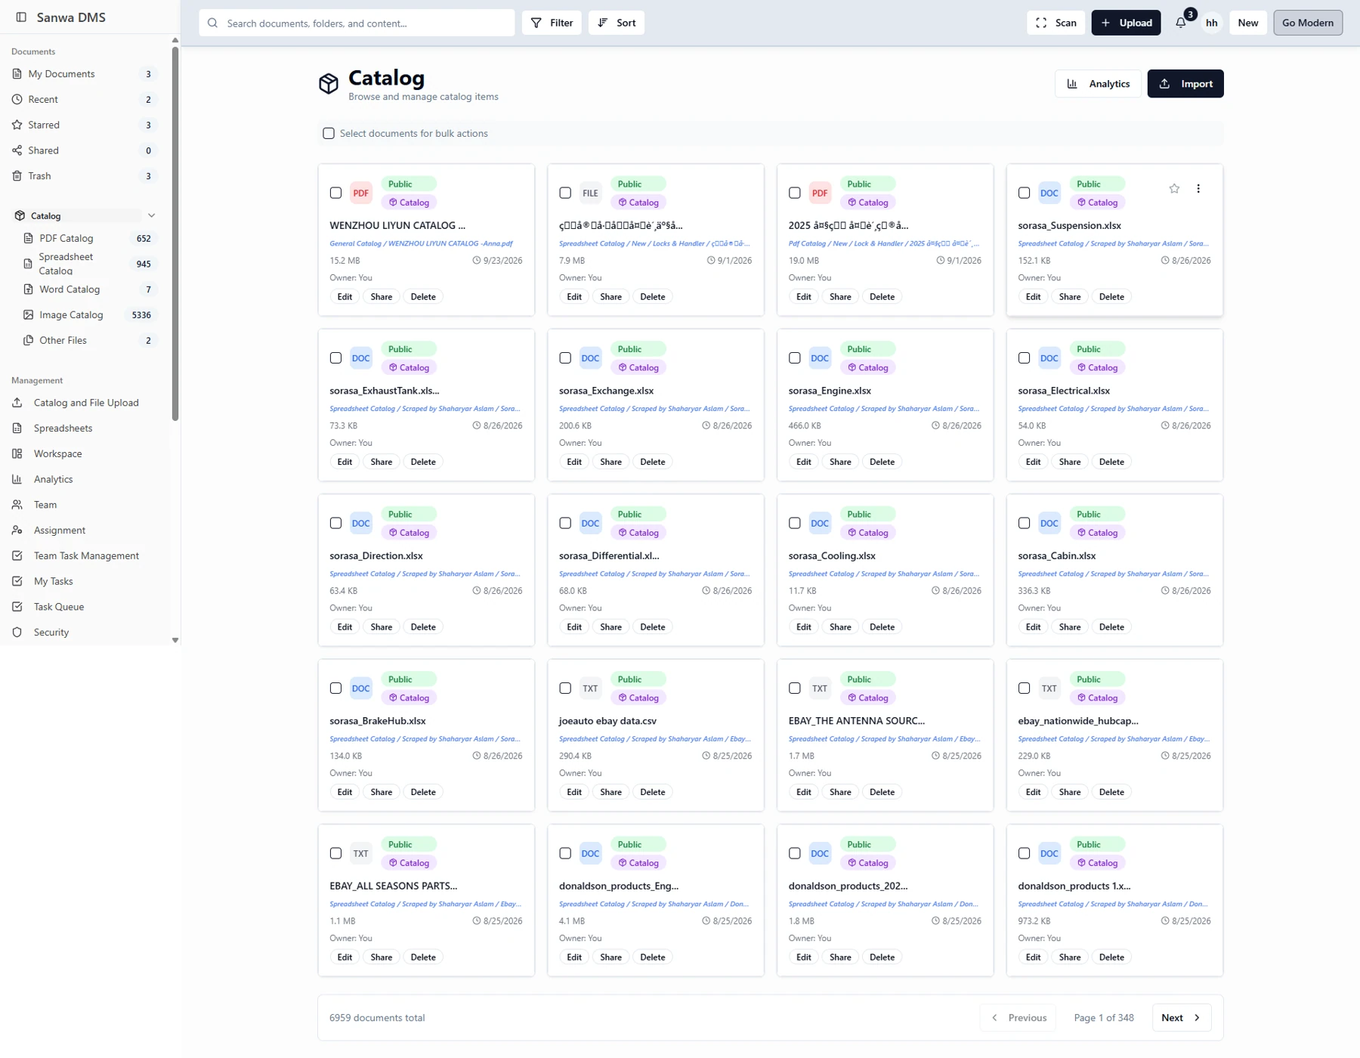Open the sorasa_BrakeHub.xlsx folder path link
Screen dimensions: 1360x1058
coord(425,739)
